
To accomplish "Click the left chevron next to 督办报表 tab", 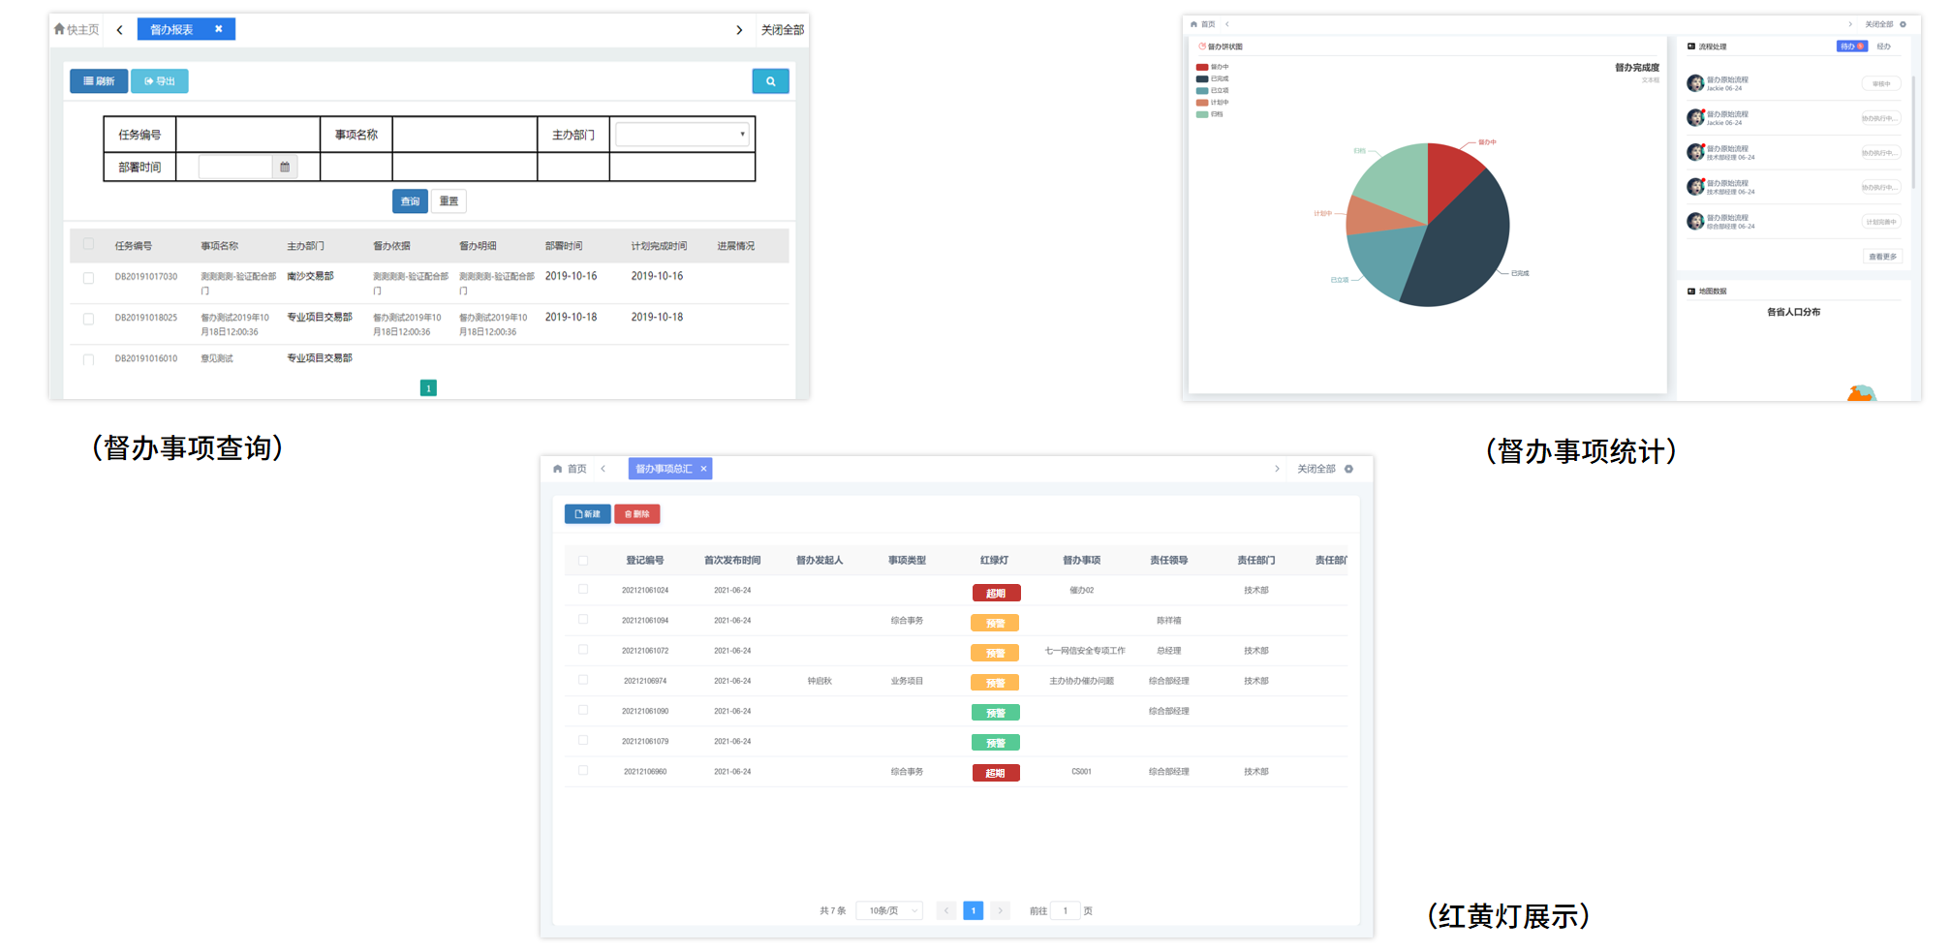I will (x=120, y=30).
